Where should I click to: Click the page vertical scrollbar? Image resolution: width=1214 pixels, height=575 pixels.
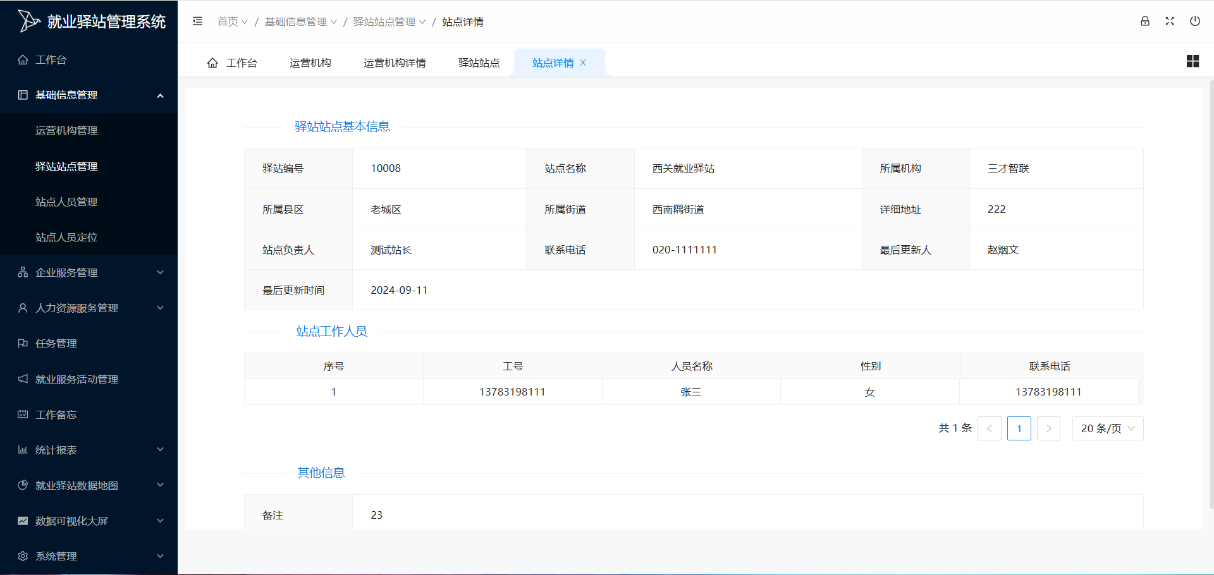(x=1211, y=294)
